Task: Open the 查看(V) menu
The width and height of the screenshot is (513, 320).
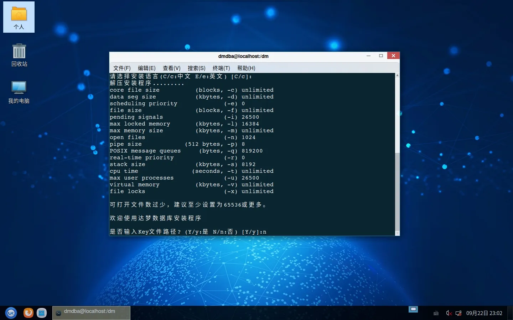Action: 171,68
